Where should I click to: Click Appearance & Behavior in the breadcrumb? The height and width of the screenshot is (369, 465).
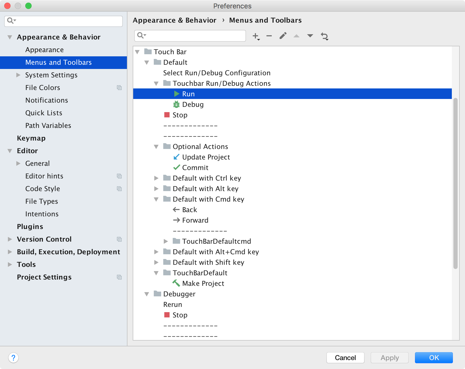point(174,20)
